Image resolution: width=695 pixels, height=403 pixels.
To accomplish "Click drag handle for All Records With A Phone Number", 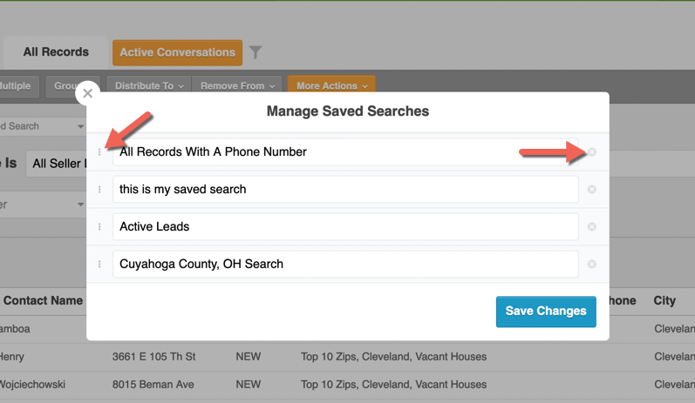I will (x=99, y=152).
